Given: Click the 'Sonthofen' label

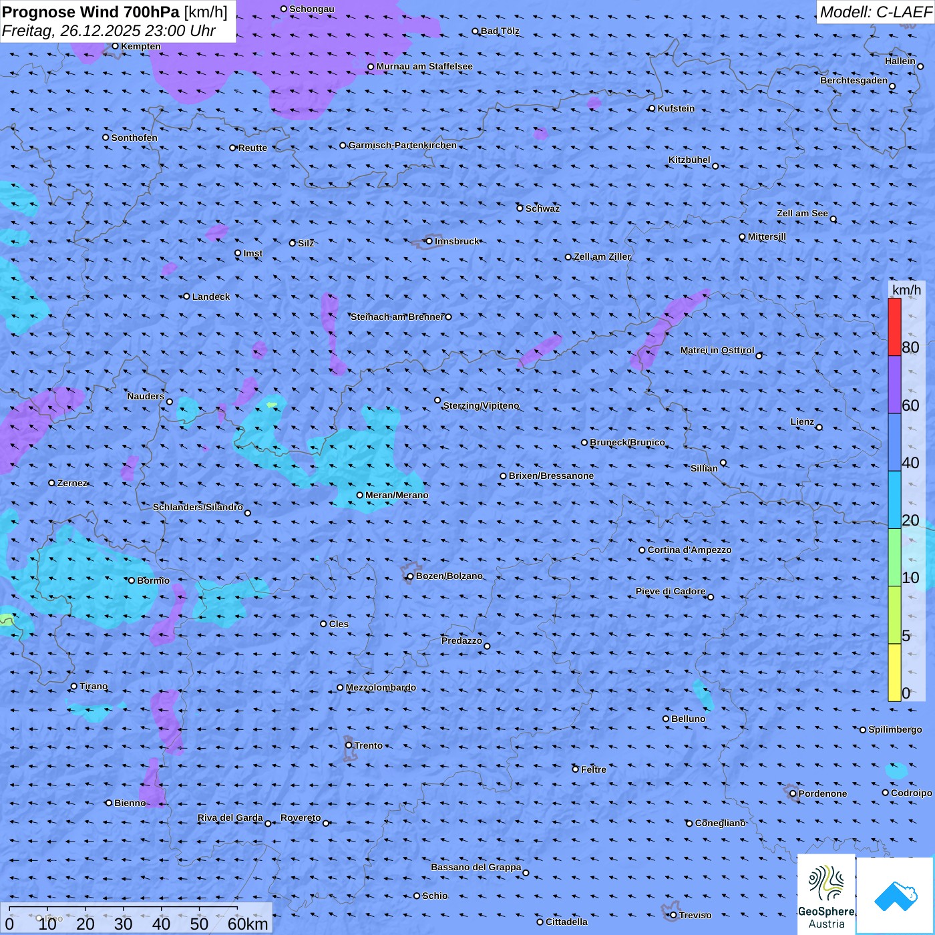Looking at the screenshot, I should (x=134, y=138).
